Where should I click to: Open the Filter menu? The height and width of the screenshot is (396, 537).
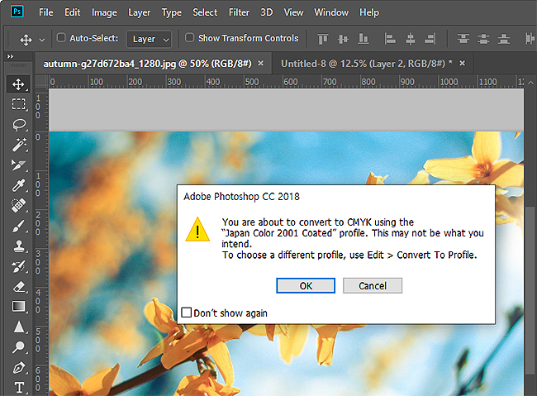239,12
